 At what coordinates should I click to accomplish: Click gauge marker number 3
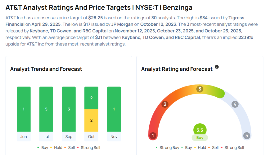tap(200, 89)
